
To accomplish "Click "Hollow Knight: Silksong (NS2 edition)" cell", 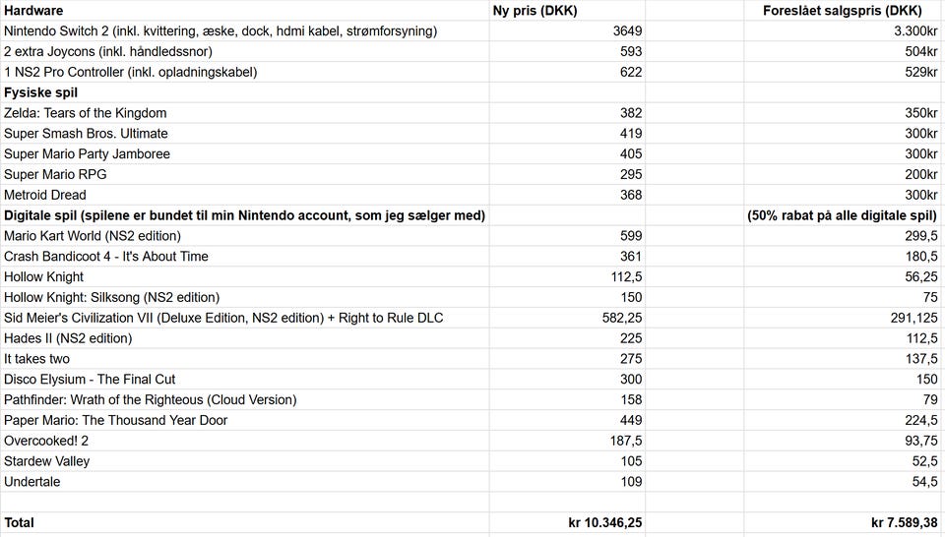I will click(245, 297).
